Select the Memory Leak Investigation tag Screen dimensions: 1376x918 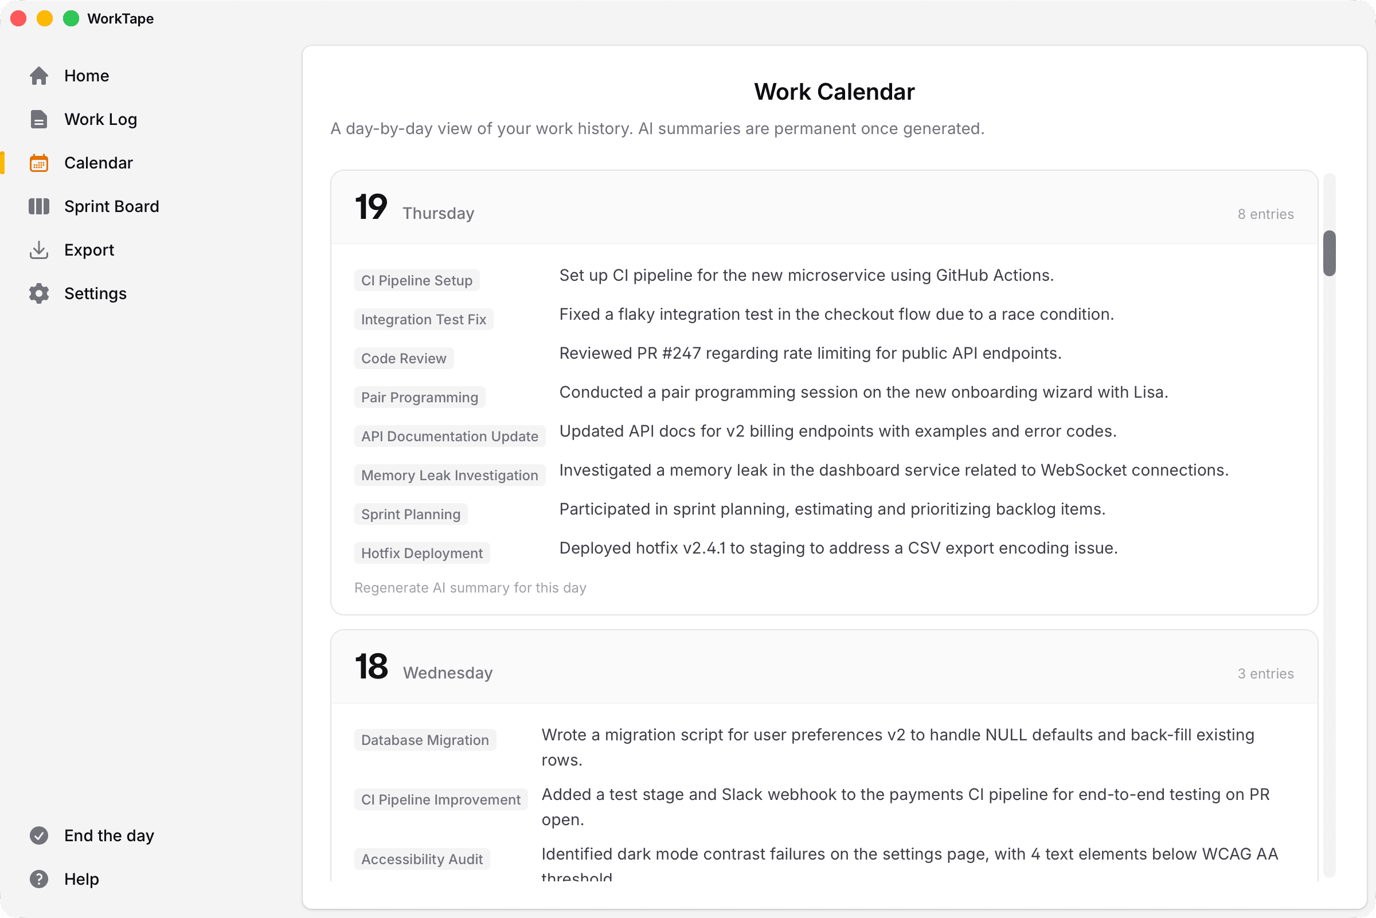tap(450, 475)
